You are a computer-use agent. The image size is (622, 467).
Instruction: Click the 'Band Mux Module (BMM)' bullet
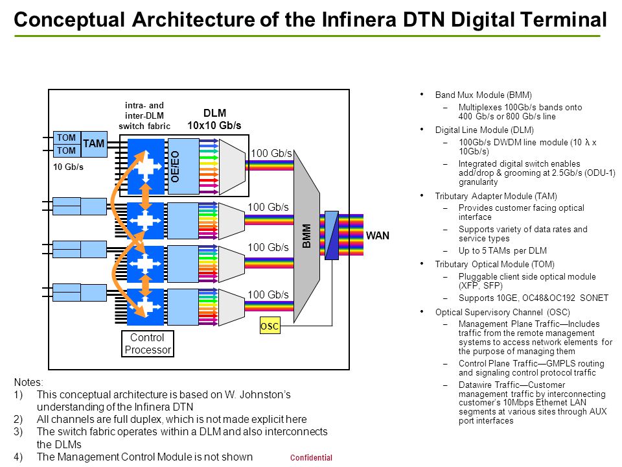point(483,95)
